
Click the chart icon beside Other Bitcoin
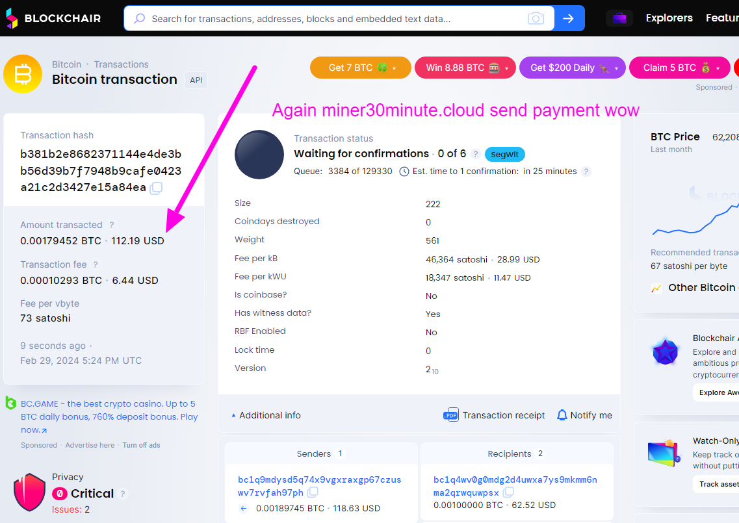(656, 288)
